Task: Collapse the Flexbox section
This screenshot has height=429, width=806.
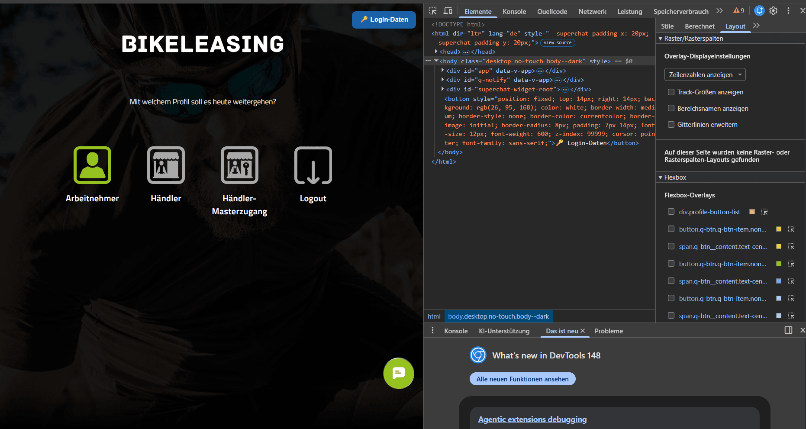Action: [x=661, y=177]
